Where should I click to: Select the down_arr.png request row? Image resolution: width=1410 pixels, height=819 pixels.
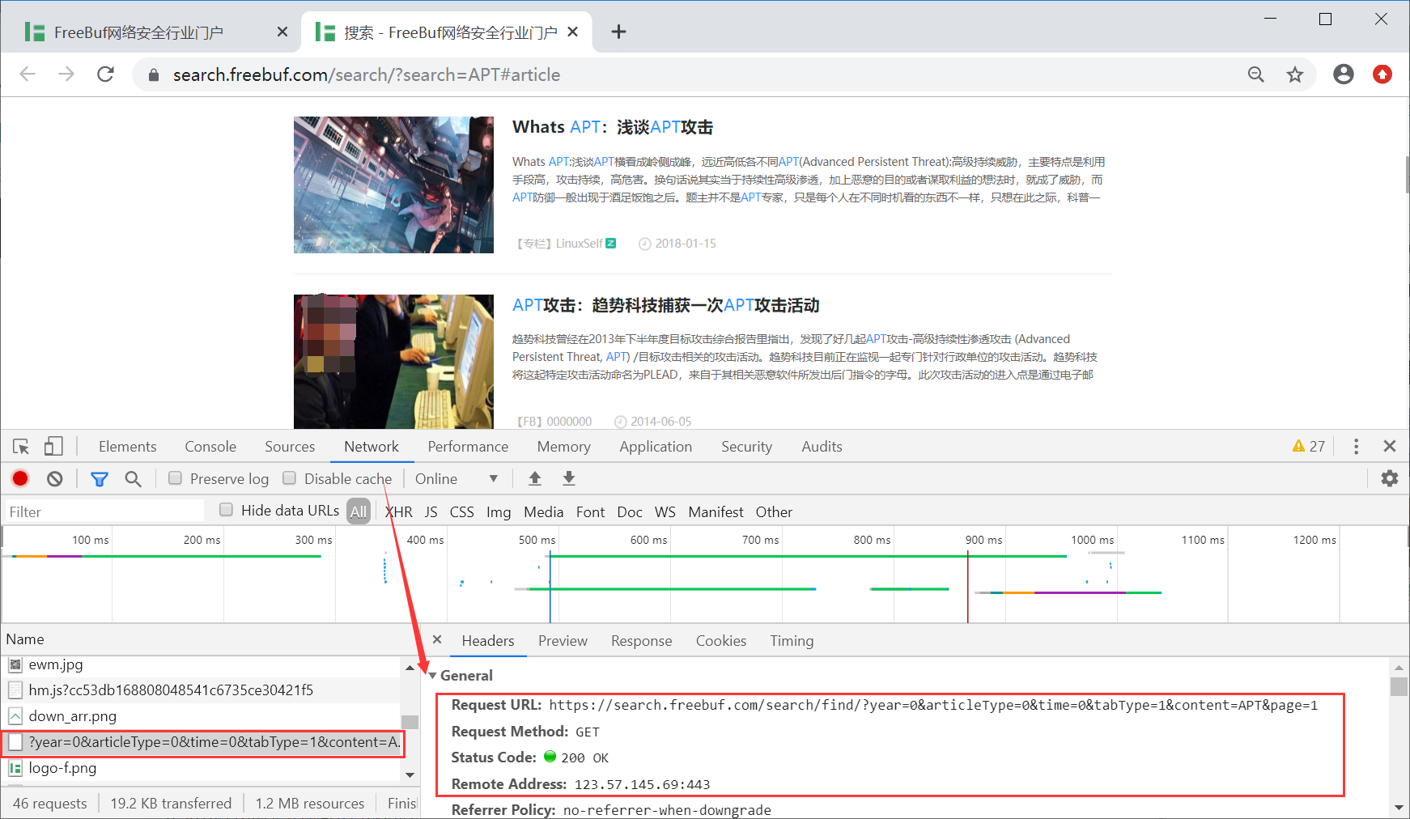[201, 716]
